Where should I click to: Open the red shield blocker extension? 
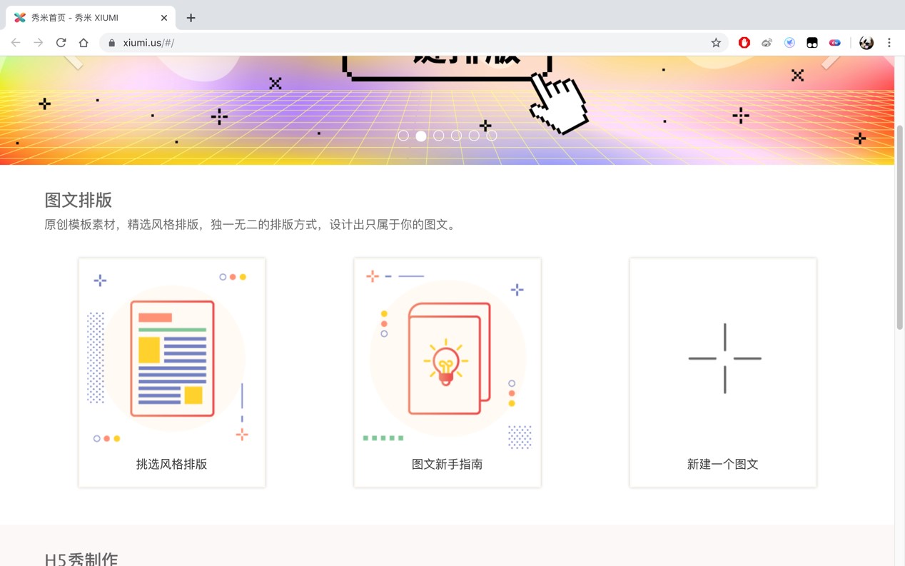click(x=744, y=43)
